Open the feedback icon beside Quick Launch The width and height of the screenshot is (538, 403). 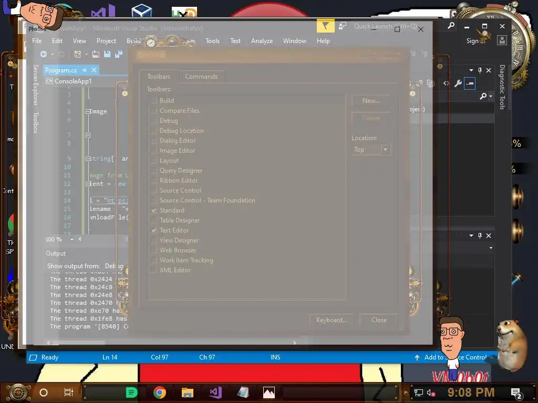pyautogui.click(x=343, y=26)
